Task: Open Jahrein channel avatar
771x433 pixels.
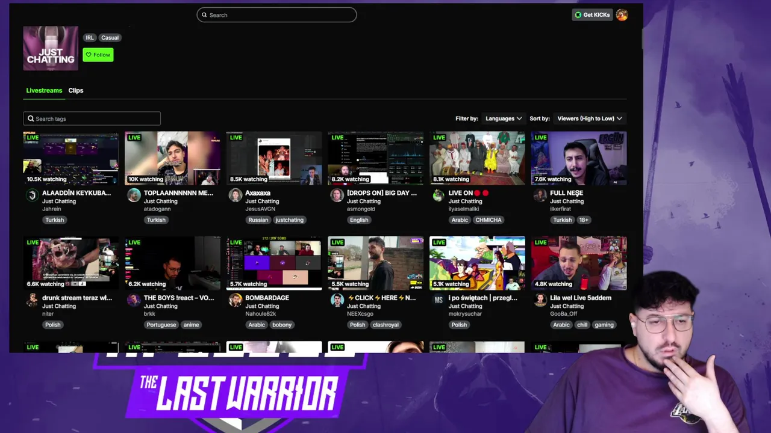Action: (33, 195)
